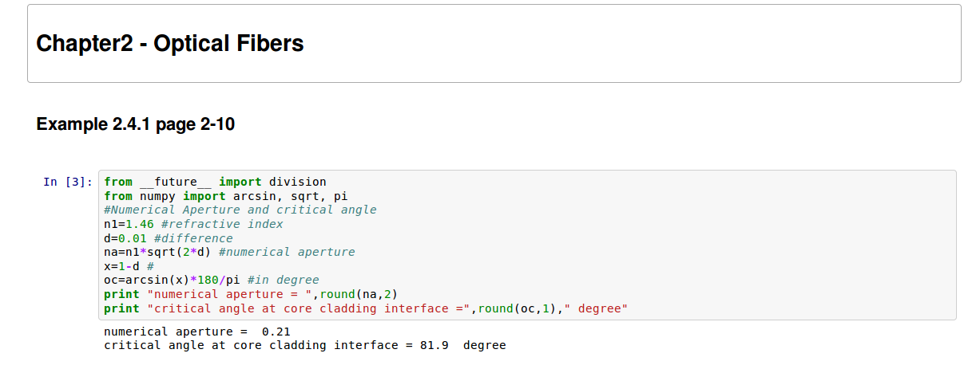The height and width of the screenshot is (369, 980).
Task: Click the In [3] cell prompt
Action: click(68, 182)
